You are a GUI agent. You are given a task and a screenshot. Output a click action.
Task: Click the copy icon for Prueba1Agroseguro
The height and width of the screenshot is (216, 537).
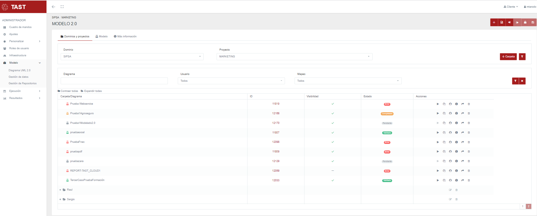coord(444,113)
